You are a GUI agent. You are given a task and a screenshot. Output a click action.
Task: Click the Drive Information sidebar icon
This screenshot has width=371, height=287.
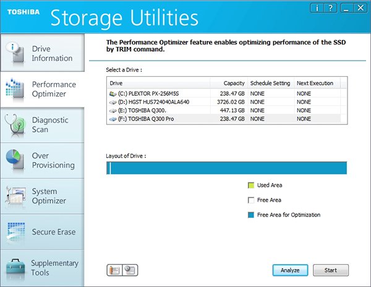[x=15, y=52]
